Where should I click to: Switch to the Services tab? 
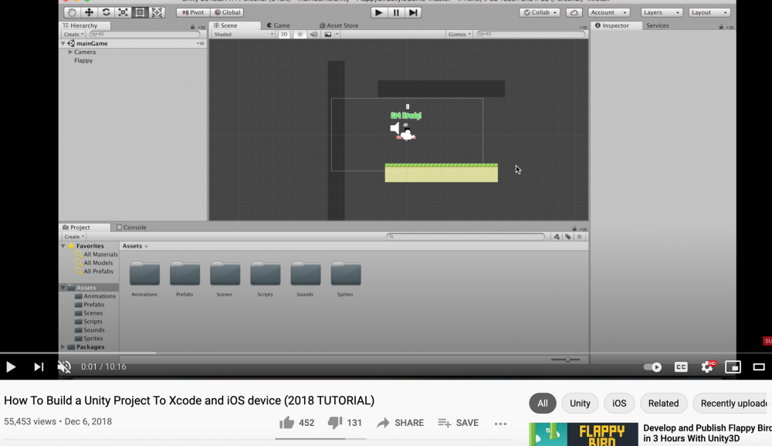click(x=657, y=25)
